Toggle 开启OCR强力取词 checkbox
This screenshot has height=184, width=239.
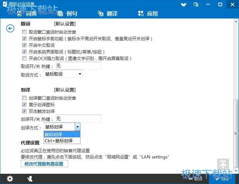coord(24,58)
